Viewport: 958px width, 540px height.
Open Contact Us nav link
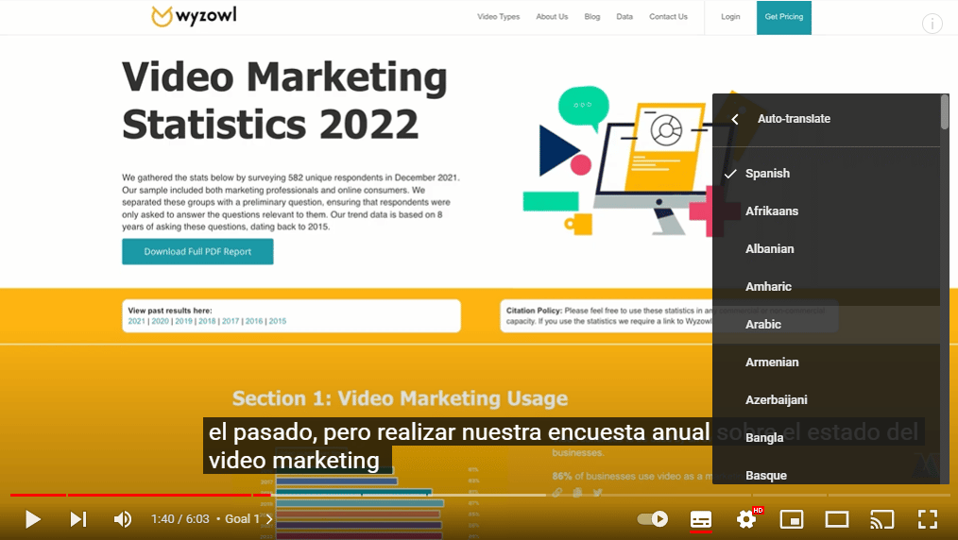(668, 17)
